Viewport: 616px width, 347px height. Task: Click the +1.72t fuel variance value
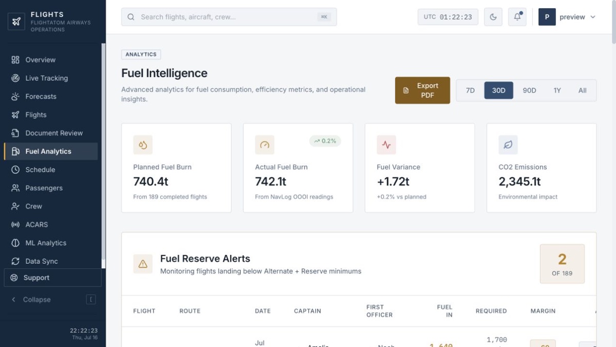coord(393,181)
